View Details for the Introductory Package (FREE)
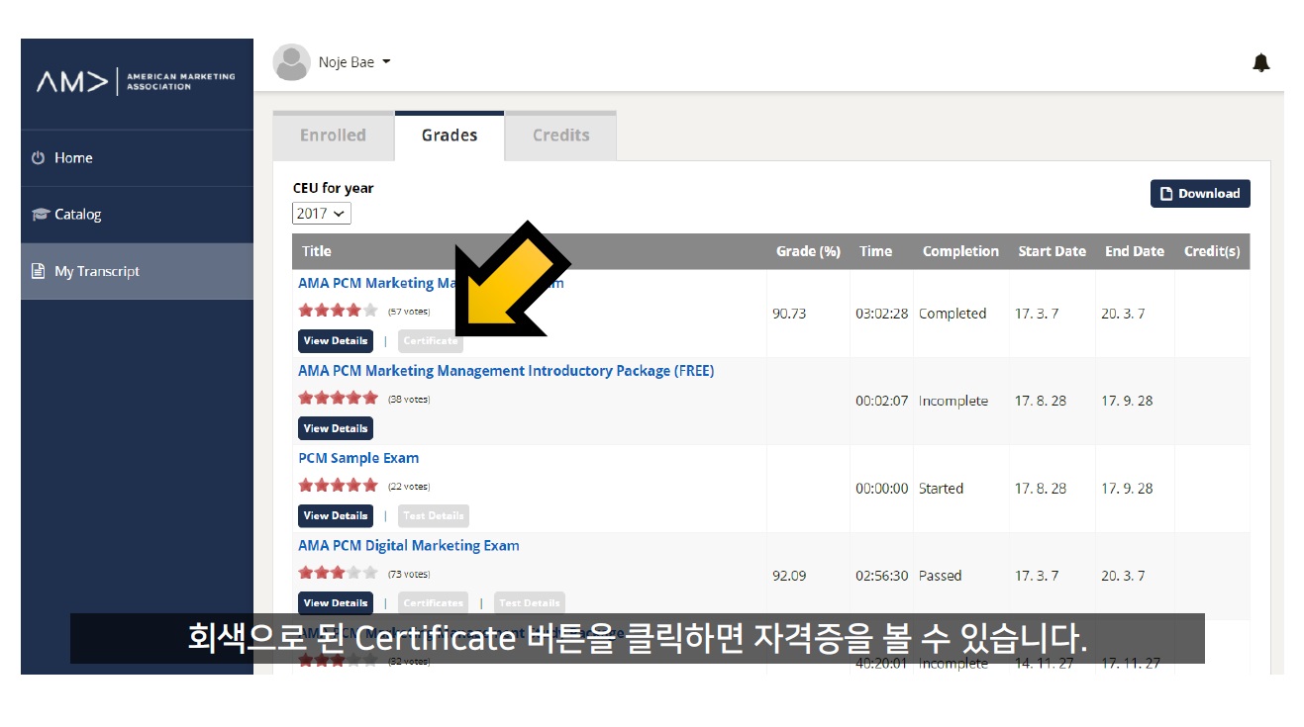Image resolution: width=1304 pixels, height=727 pixels. (x=336, y=428)
